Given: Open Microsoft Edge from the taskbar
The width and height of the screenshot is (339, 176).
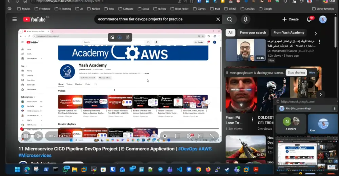Looking at the screenshot, I should click(27, 170).
